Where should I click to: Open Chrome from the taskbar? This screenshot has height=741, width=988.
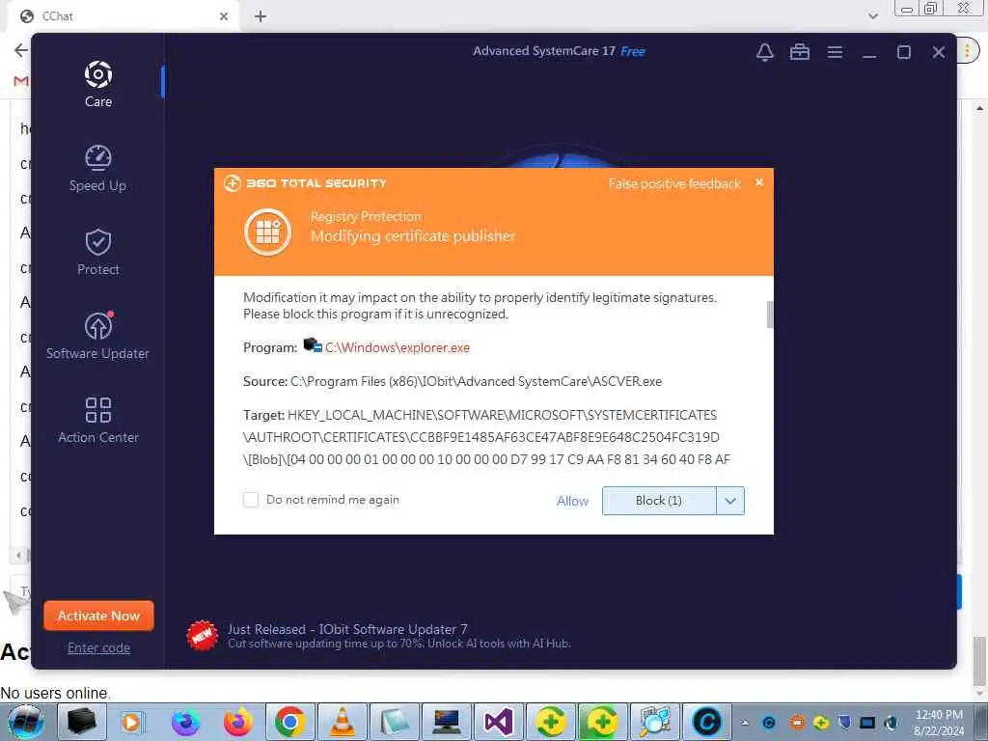(x=289, y=722)
